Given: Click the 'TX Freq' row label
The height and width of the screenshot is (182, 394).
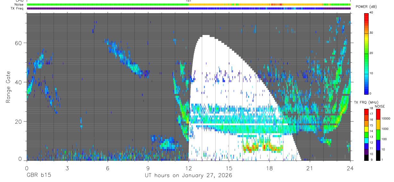Looking at the screenshot, I should click(17, 8).
